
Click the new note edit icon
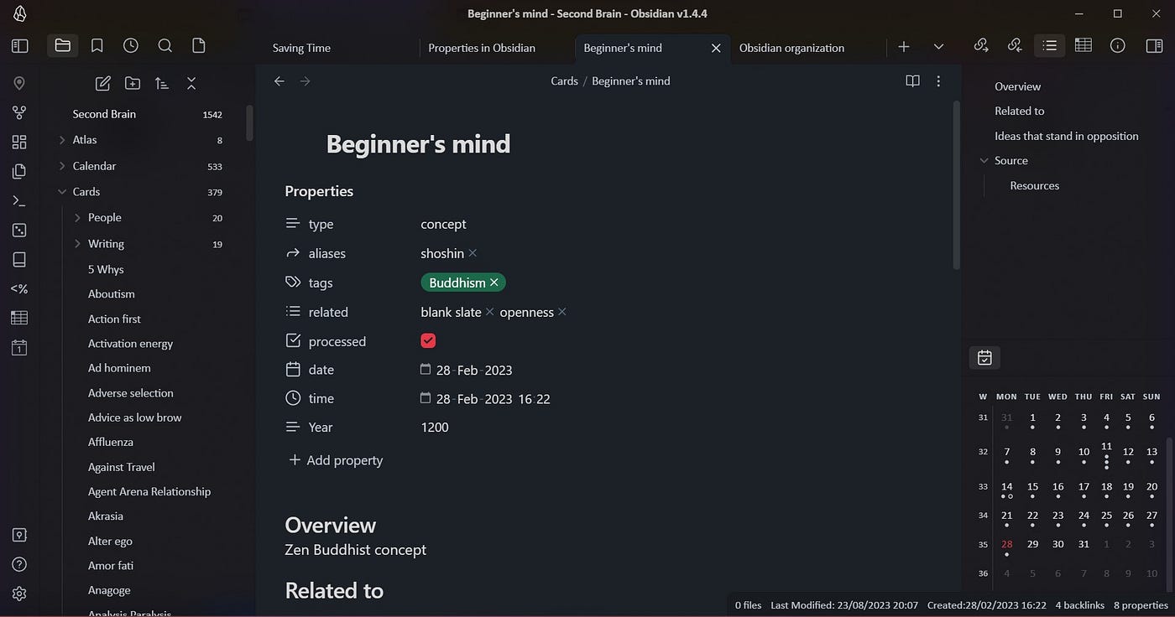pyautogui.click(x=103, y=83)
